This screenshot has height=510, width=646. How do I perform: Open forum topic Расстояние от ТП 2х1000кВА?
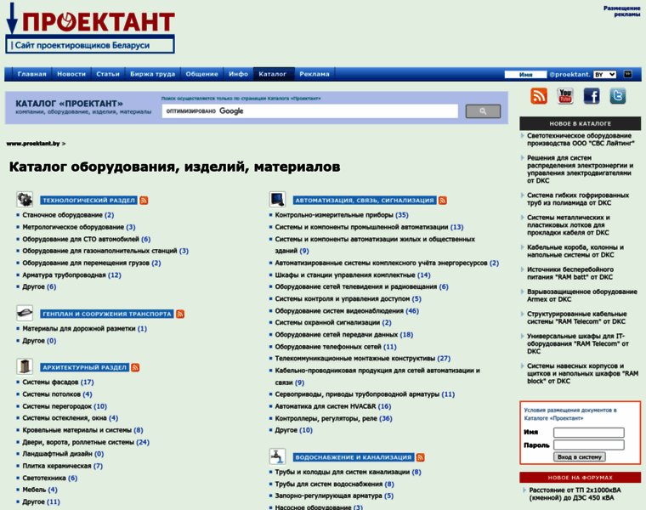click(x=575, y=494)
